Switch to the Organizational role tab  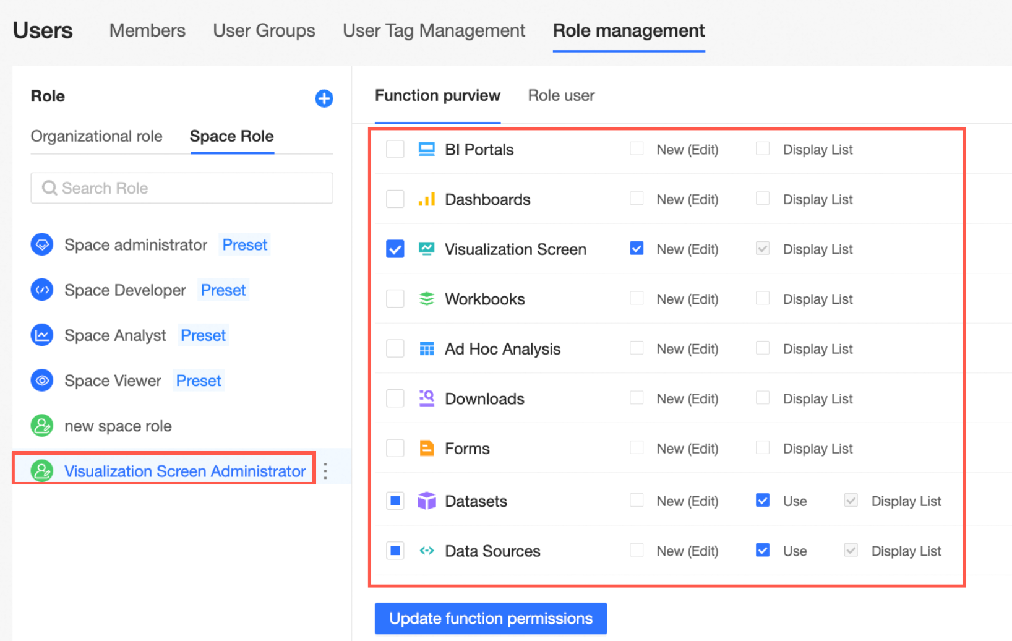point(96,136)
